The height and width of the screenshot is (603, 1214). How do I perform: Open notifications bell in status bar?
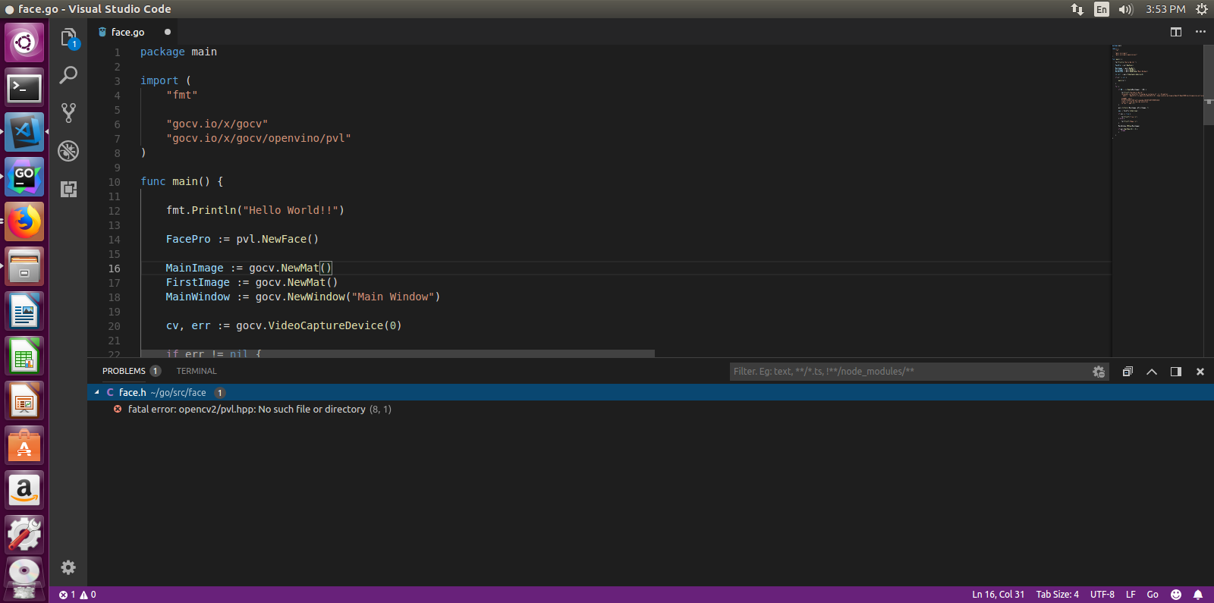click(x=1198, y=595)
